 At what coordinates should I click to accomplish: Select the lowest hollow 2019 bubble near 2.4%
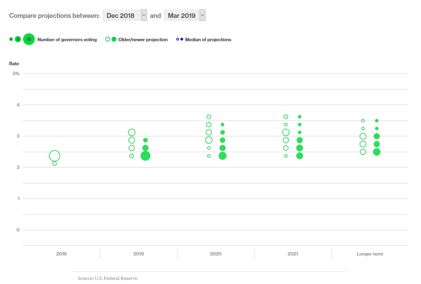[x=131, y=156]
